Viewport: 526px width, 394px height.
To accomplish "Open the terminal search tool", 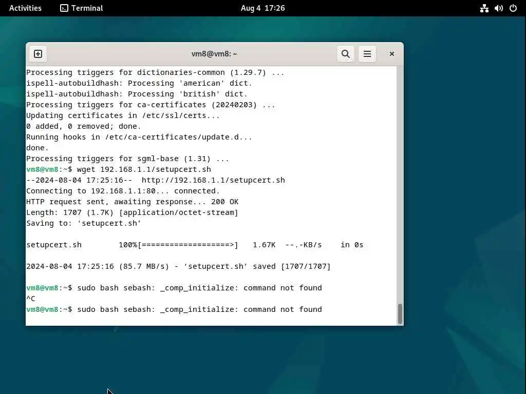I will click(x=346, y=54).
